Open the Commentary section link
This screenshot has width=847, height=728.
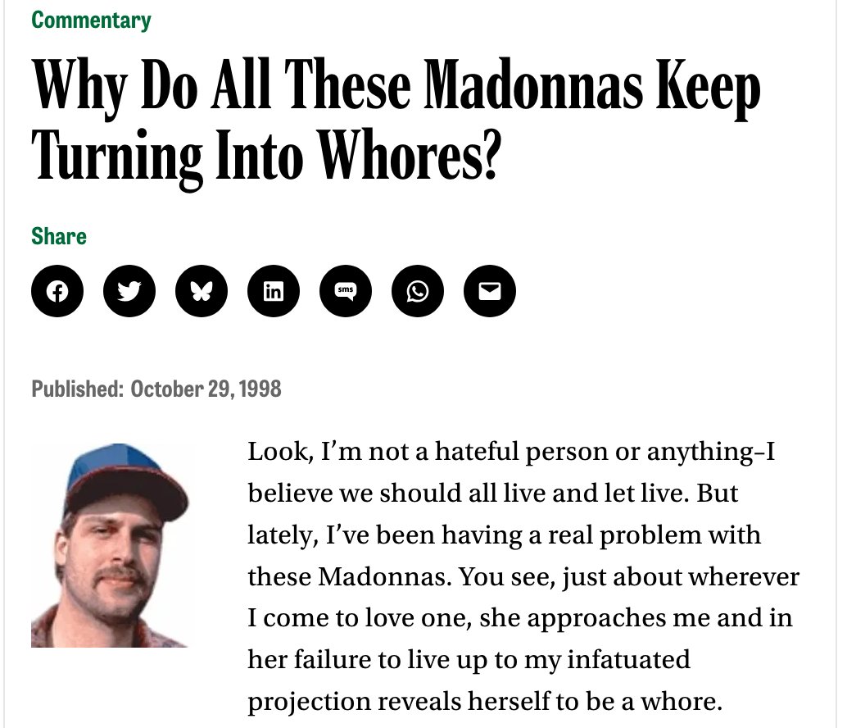(x=91, y=20)
